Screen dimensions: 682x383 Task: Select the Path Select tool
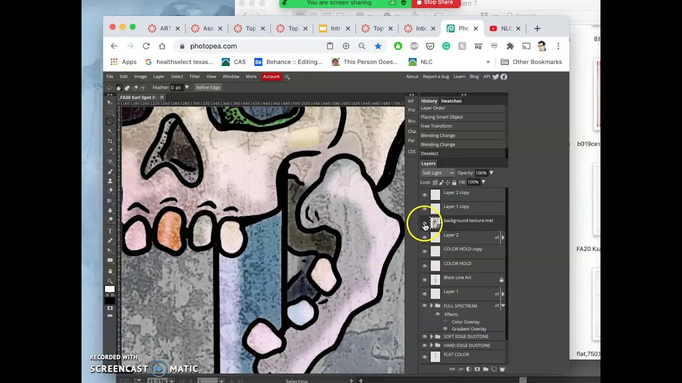pos(110,249)
